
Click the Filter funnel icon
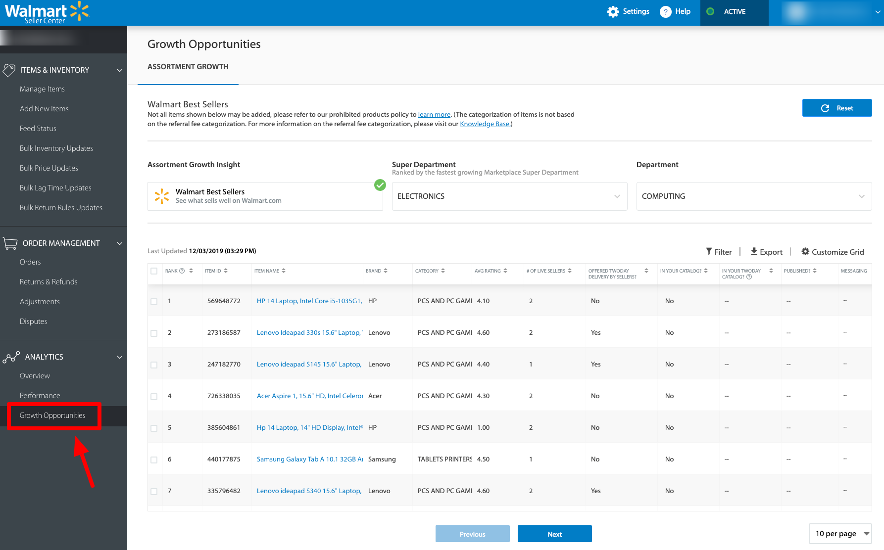[709, 252]
